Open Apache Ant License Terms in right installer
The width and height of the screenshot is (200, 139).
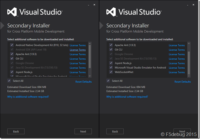pyautogui.click(x=177, y=45)
